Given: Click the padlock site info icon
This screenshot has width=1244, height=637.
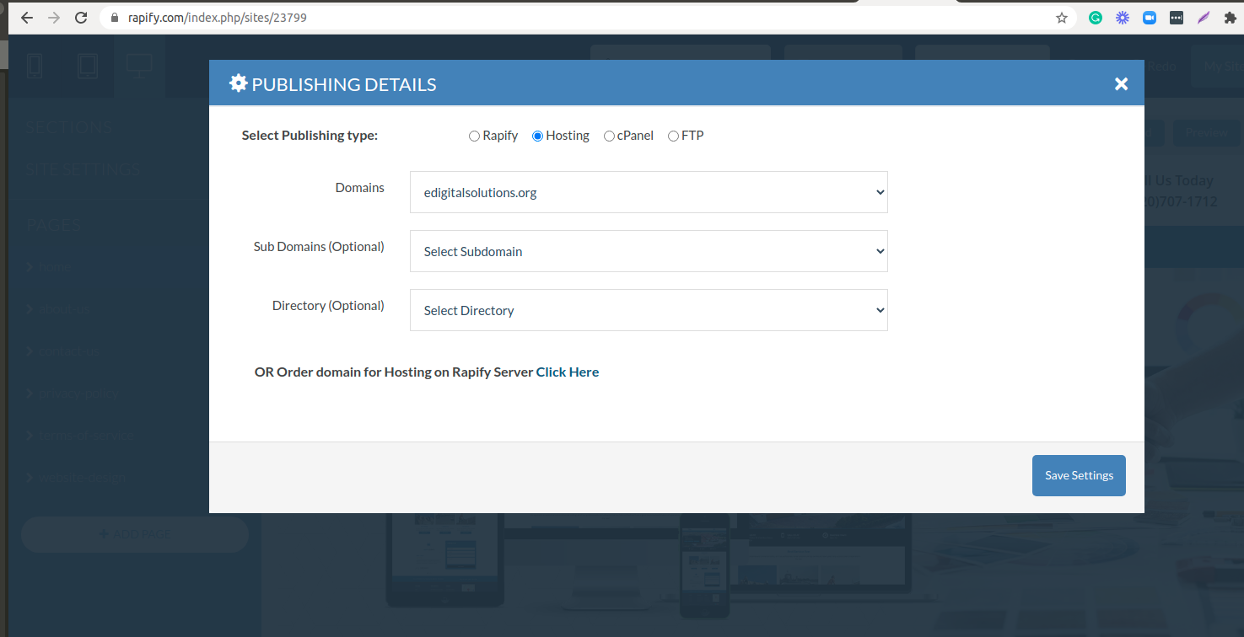Looking at the screenshot, I should (x=115, y=18).
